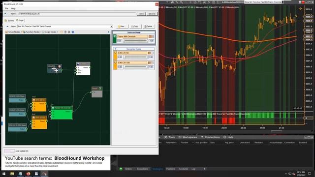Switch to the Accounts tab

[183, 169]
